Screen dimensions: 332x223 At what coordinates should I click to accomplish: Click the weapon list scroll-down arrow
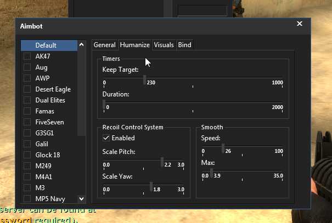(x=82, y=199)
